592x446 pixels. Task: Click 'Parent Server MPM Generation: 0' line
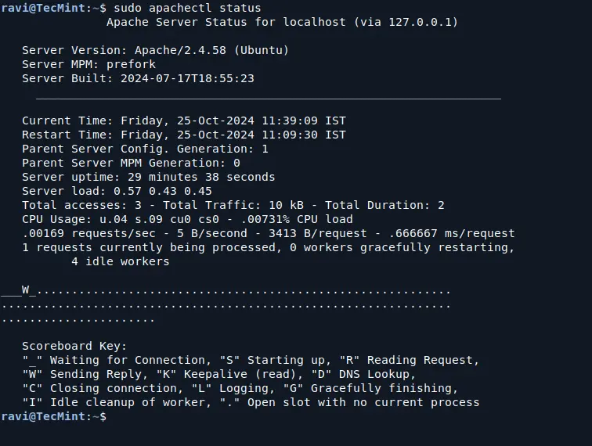click(131, 163)
